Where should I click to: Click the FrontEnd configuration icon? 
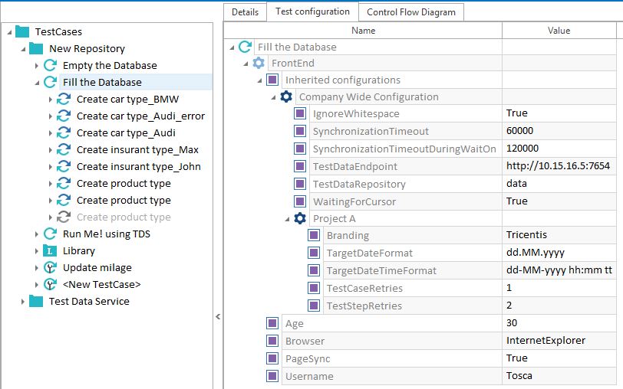[x=259, y=64]
